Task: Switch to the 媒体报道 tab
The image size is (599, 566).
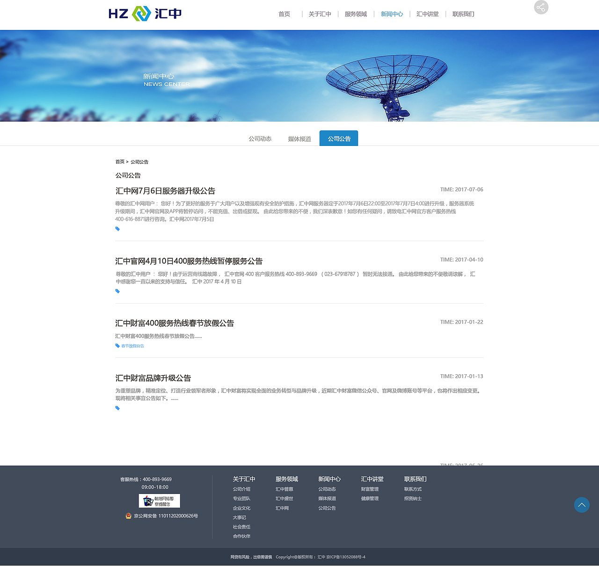Action: coord(299,138)
